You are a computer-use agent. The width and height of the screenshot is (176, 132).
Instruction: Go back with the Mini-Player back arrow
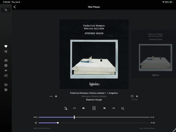coord(15,7)
